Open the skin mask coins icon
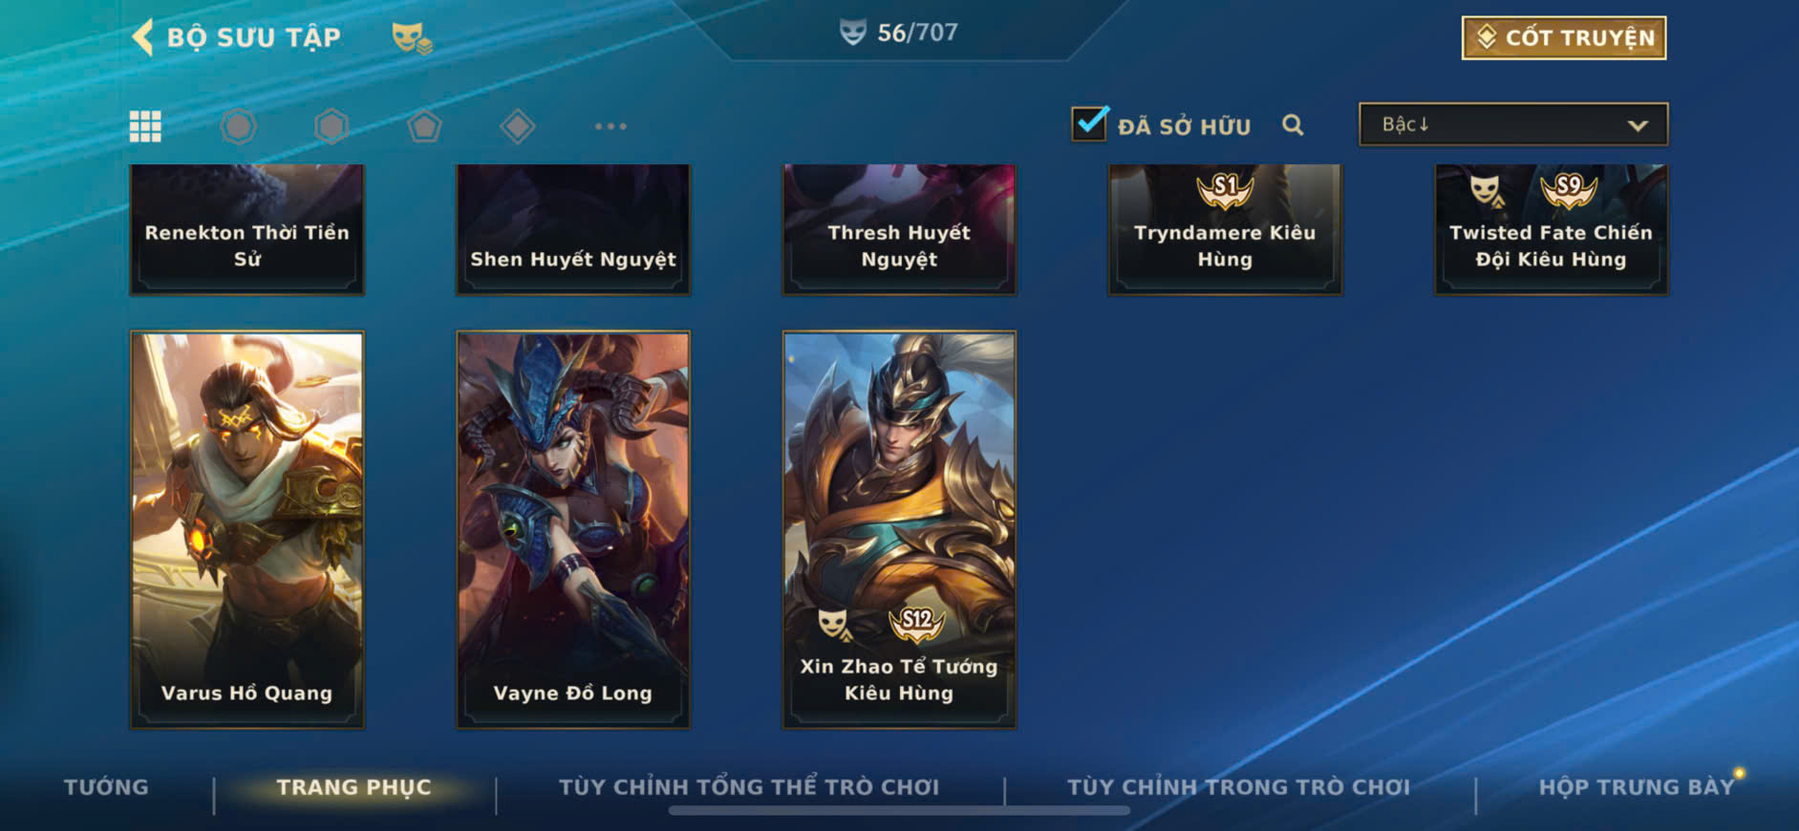The image size is (1799, 831). pos(412,38)
